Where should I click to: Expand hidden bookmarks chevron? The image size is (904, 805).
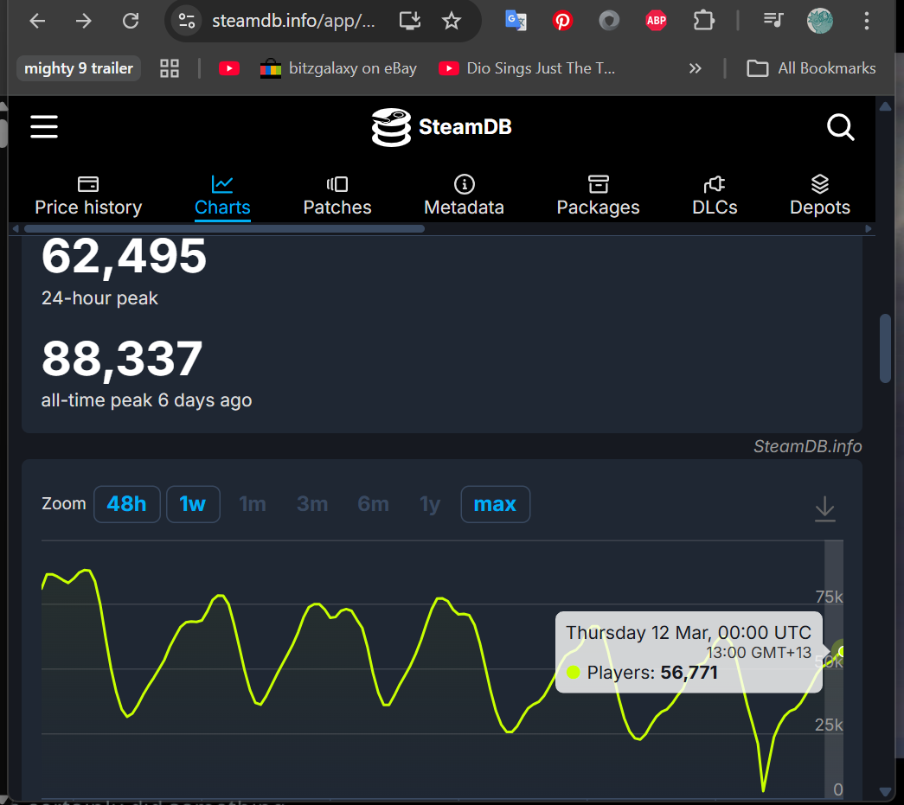tap(696, 68)
